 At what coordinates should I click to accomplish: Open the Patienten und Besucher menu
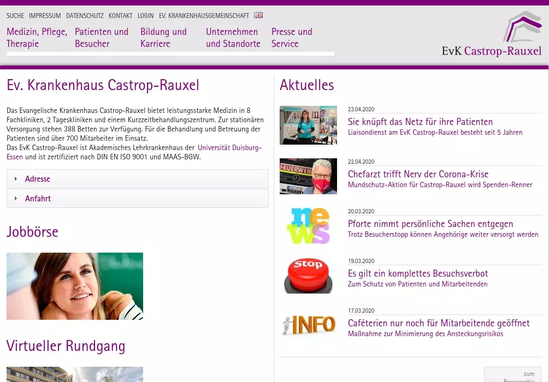click(x=102, y=38)
